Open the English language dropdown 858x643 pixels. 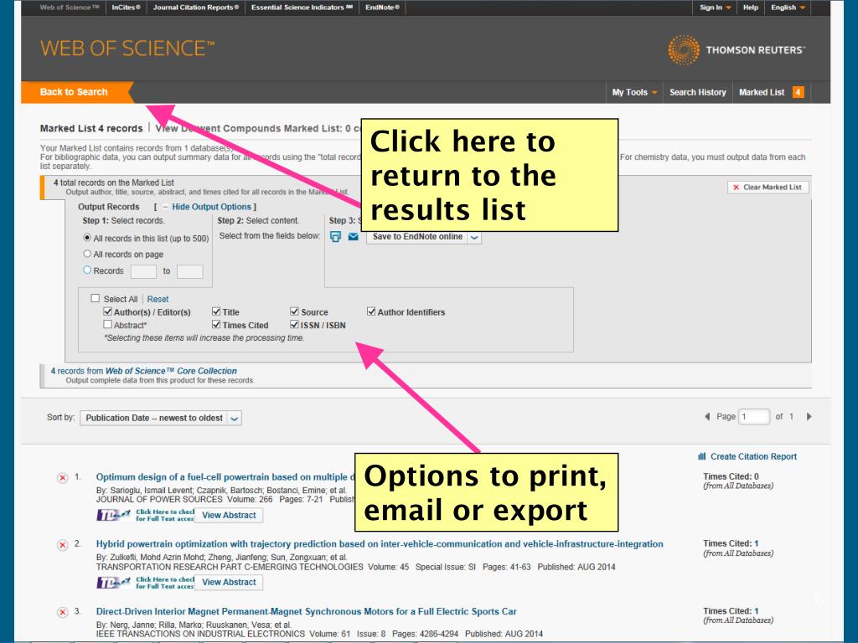point(788,8)
